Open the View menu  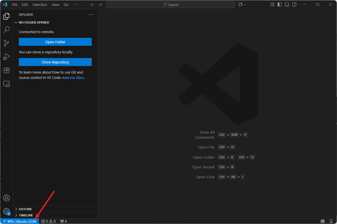click(55, 4)
